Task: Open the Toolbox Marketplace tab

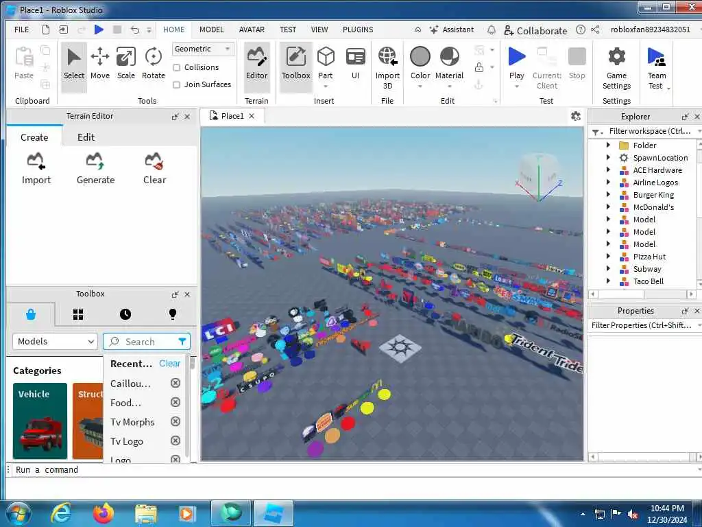Action: (x=31, y=314)
